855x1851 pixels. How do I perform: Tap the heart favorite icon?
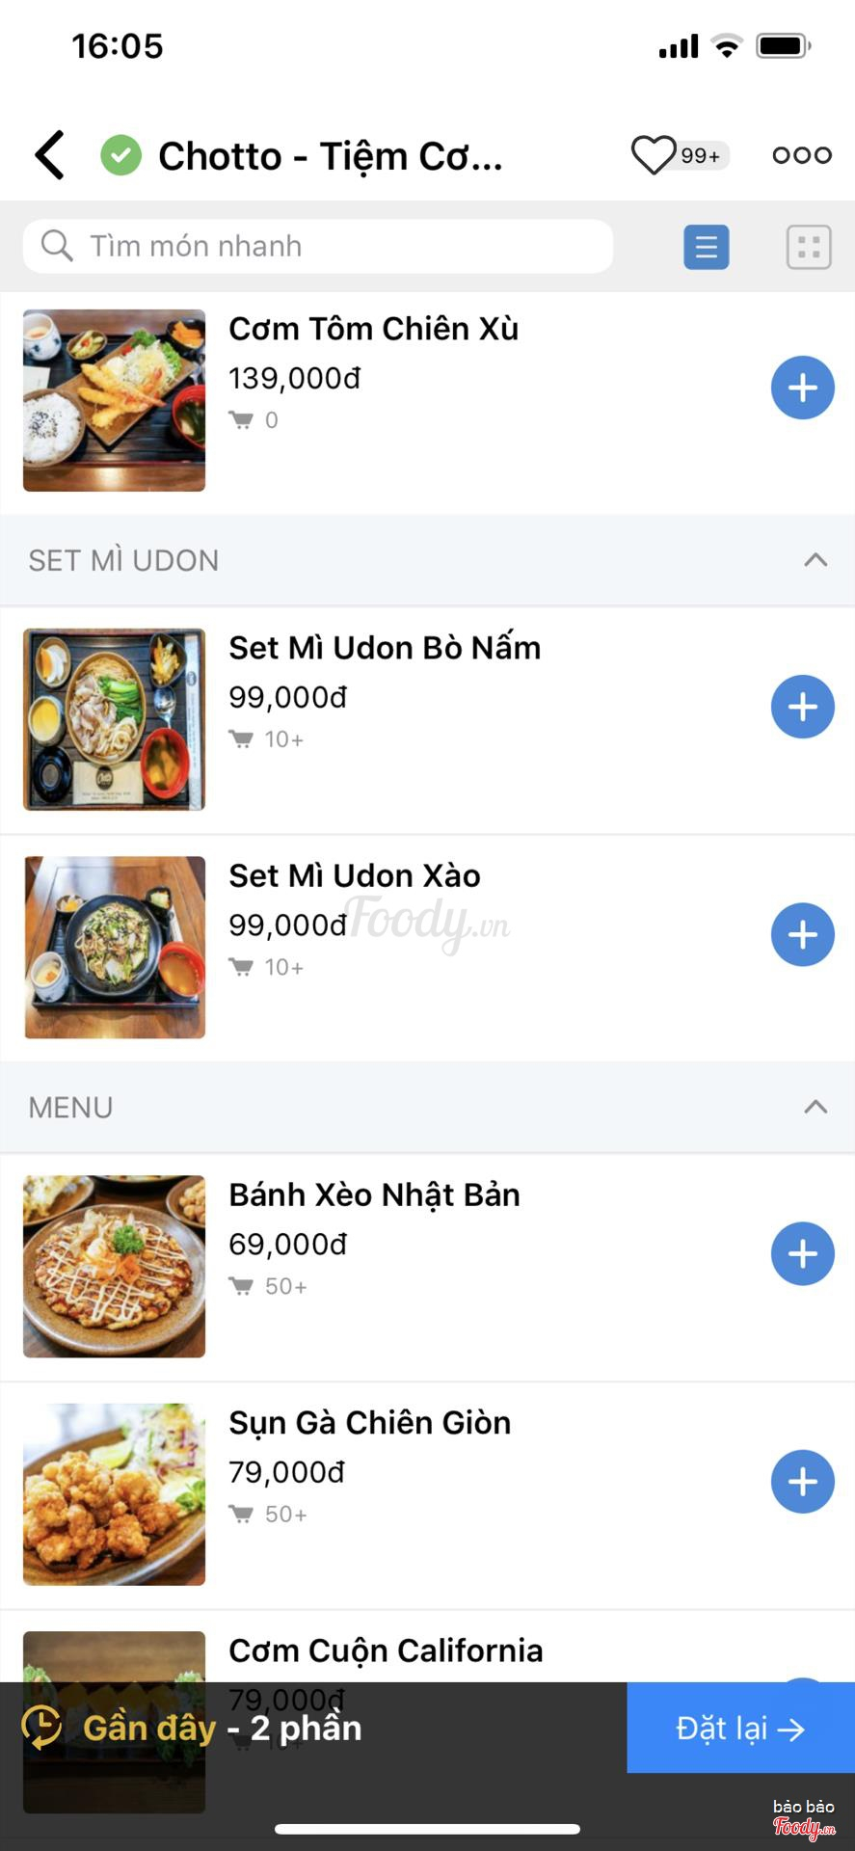654,155
